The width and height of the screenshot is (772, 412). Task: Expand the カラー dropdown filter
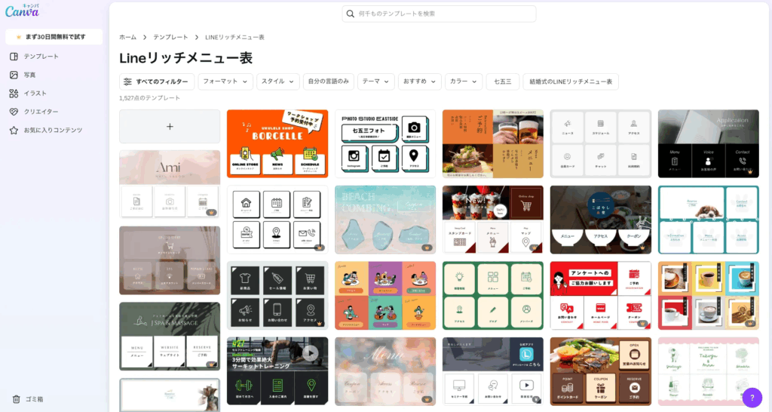pos(463,81)
